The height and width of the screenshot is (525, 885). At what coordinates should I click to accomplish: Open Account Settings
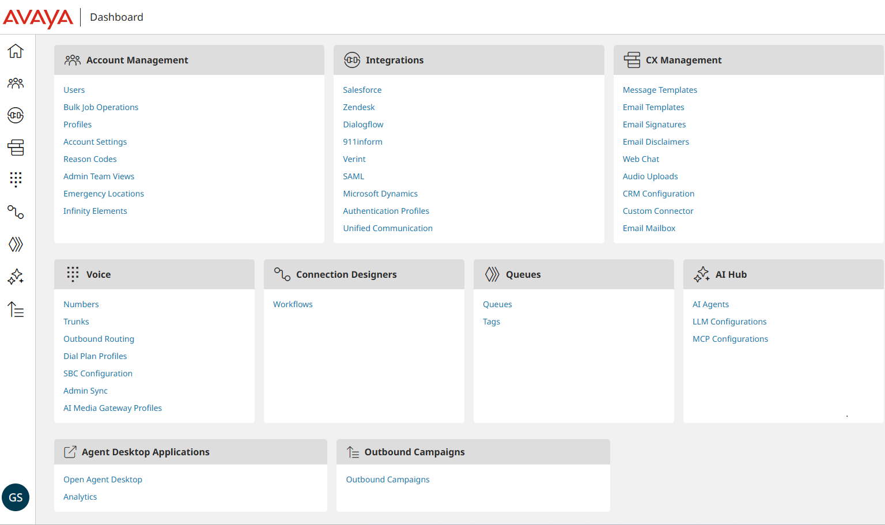click(95, 142)
